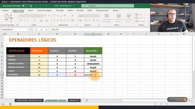This screenshot has width=195, height=109.
Task: Click the wrap text icon
Action: 73,16
